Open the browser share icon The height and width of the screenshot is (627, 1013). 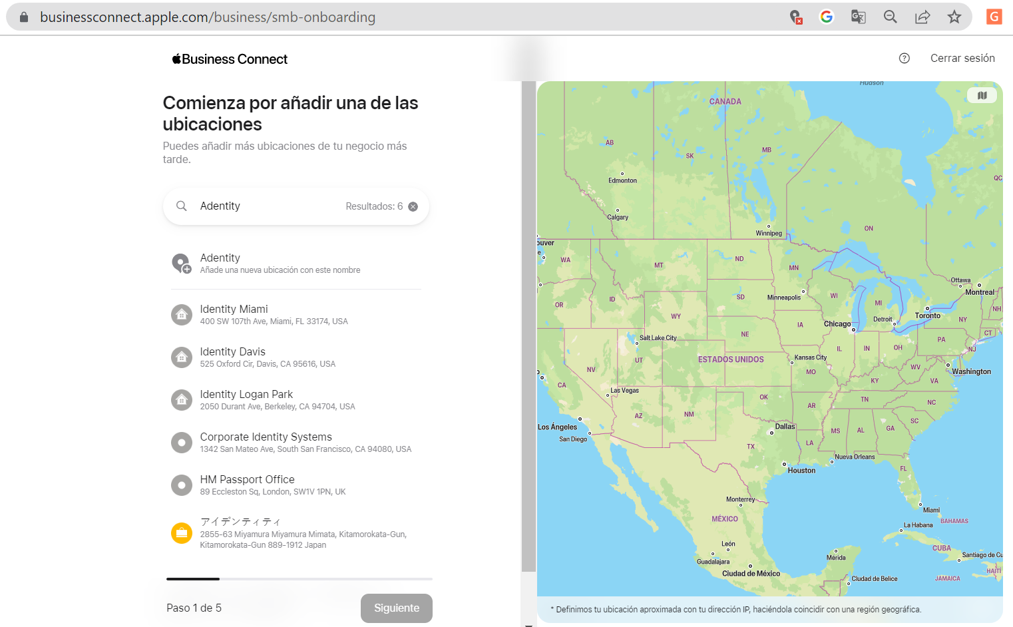click(x=922, y=17)
